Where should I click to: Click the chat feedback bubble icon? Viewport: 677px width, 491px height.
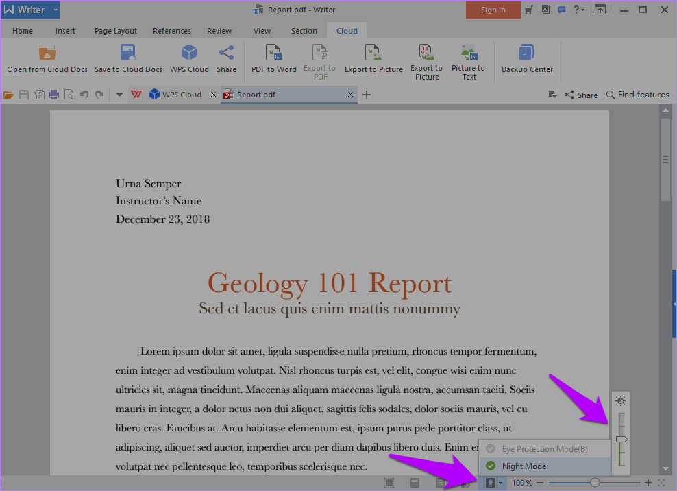click(x=561, y=10)
